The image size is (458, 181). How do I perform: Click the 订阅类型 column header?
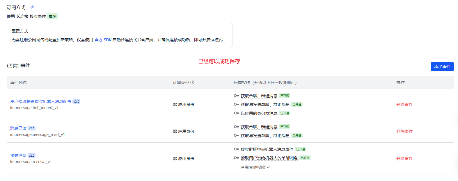181,83
